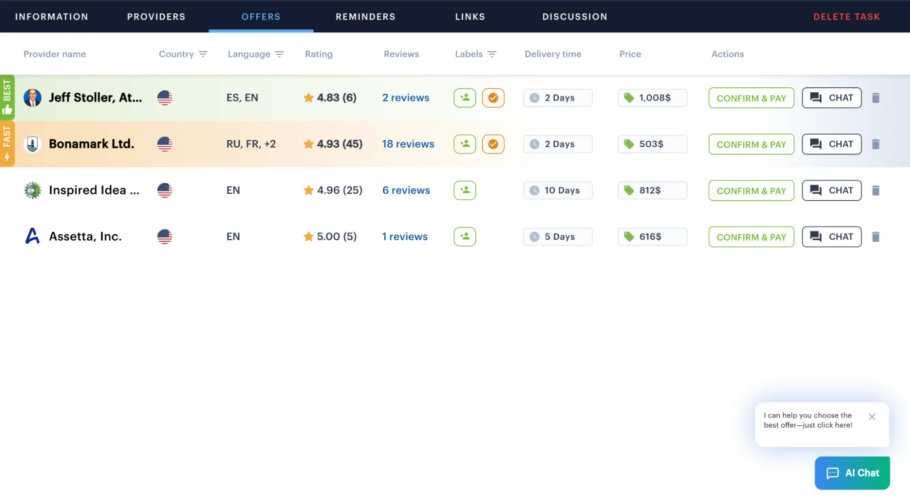The height and width of the screenshot is (503, 910).
Task: Click the BEST thumbs-up side tag
Action: (7, 97)
